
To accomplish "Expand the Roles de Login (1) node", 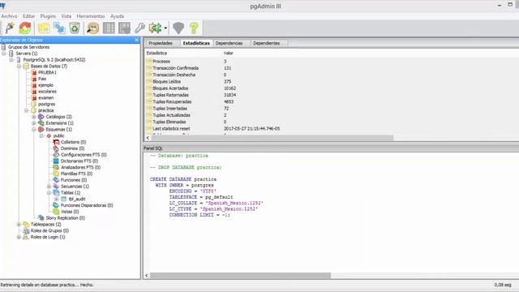I will tap(19, 237).
